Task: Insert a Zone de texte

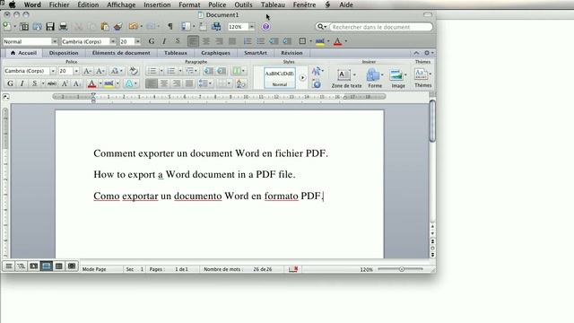Action: [346, 78]
